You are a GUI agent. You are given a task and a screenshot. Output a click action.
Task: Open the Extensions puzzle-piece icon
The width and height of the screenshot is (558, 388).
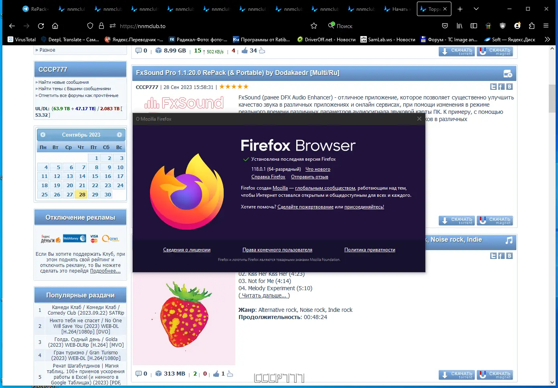[x=532, y=26]
